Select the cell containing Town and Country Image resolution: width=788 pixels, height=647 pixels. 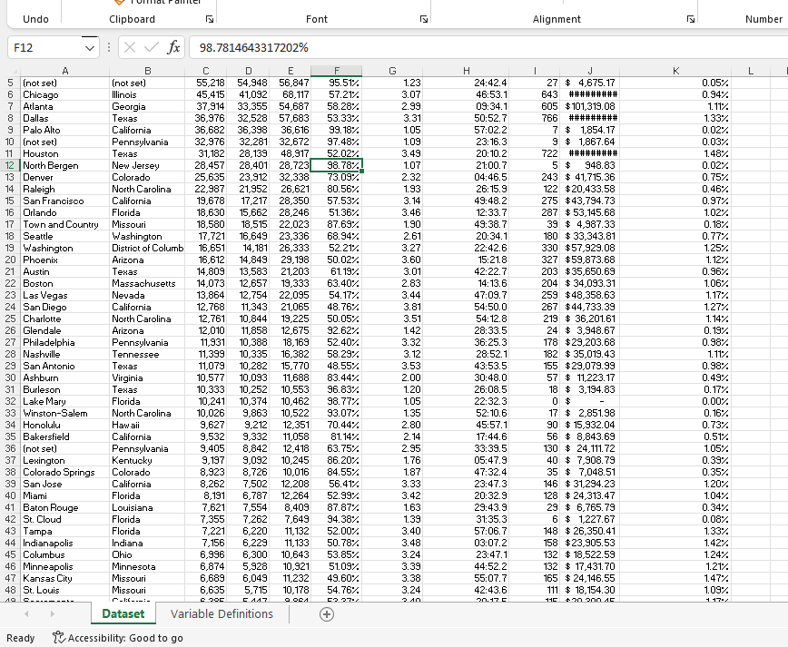pyautogui.click(x=64, y=224)
